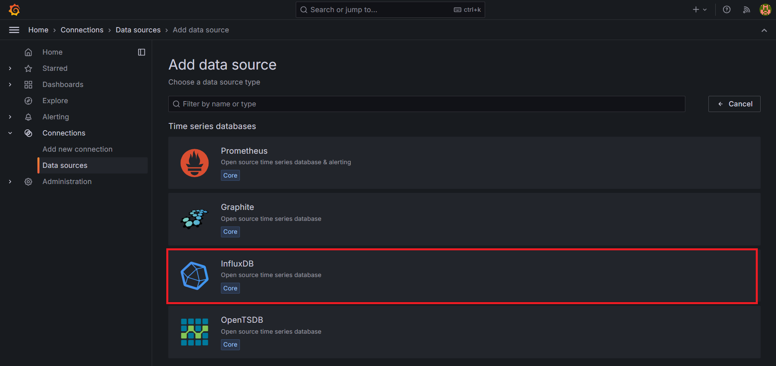Viewport: 776px width, 366px height.
Task: Click the Prometheus flame icon
Action: click(195, 163)
